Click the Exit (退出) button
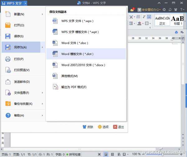187x157 pixels. [x=118, y=127]
